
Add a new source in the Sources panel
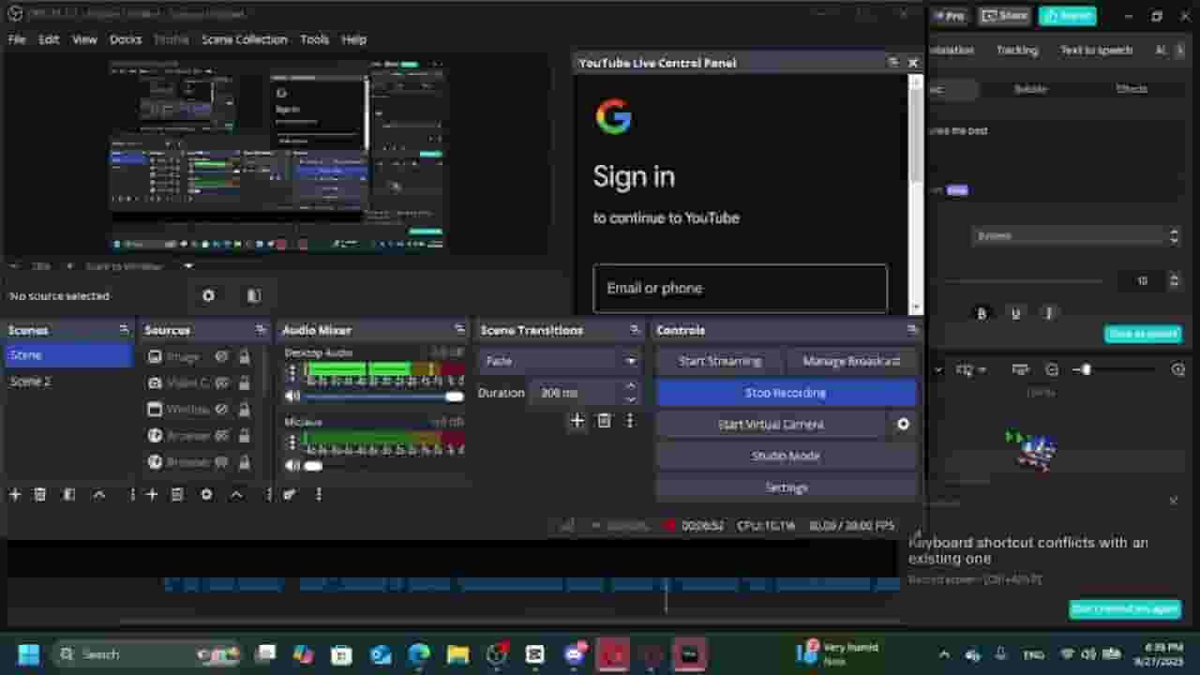pyautogui.click(x=152, y=494)
